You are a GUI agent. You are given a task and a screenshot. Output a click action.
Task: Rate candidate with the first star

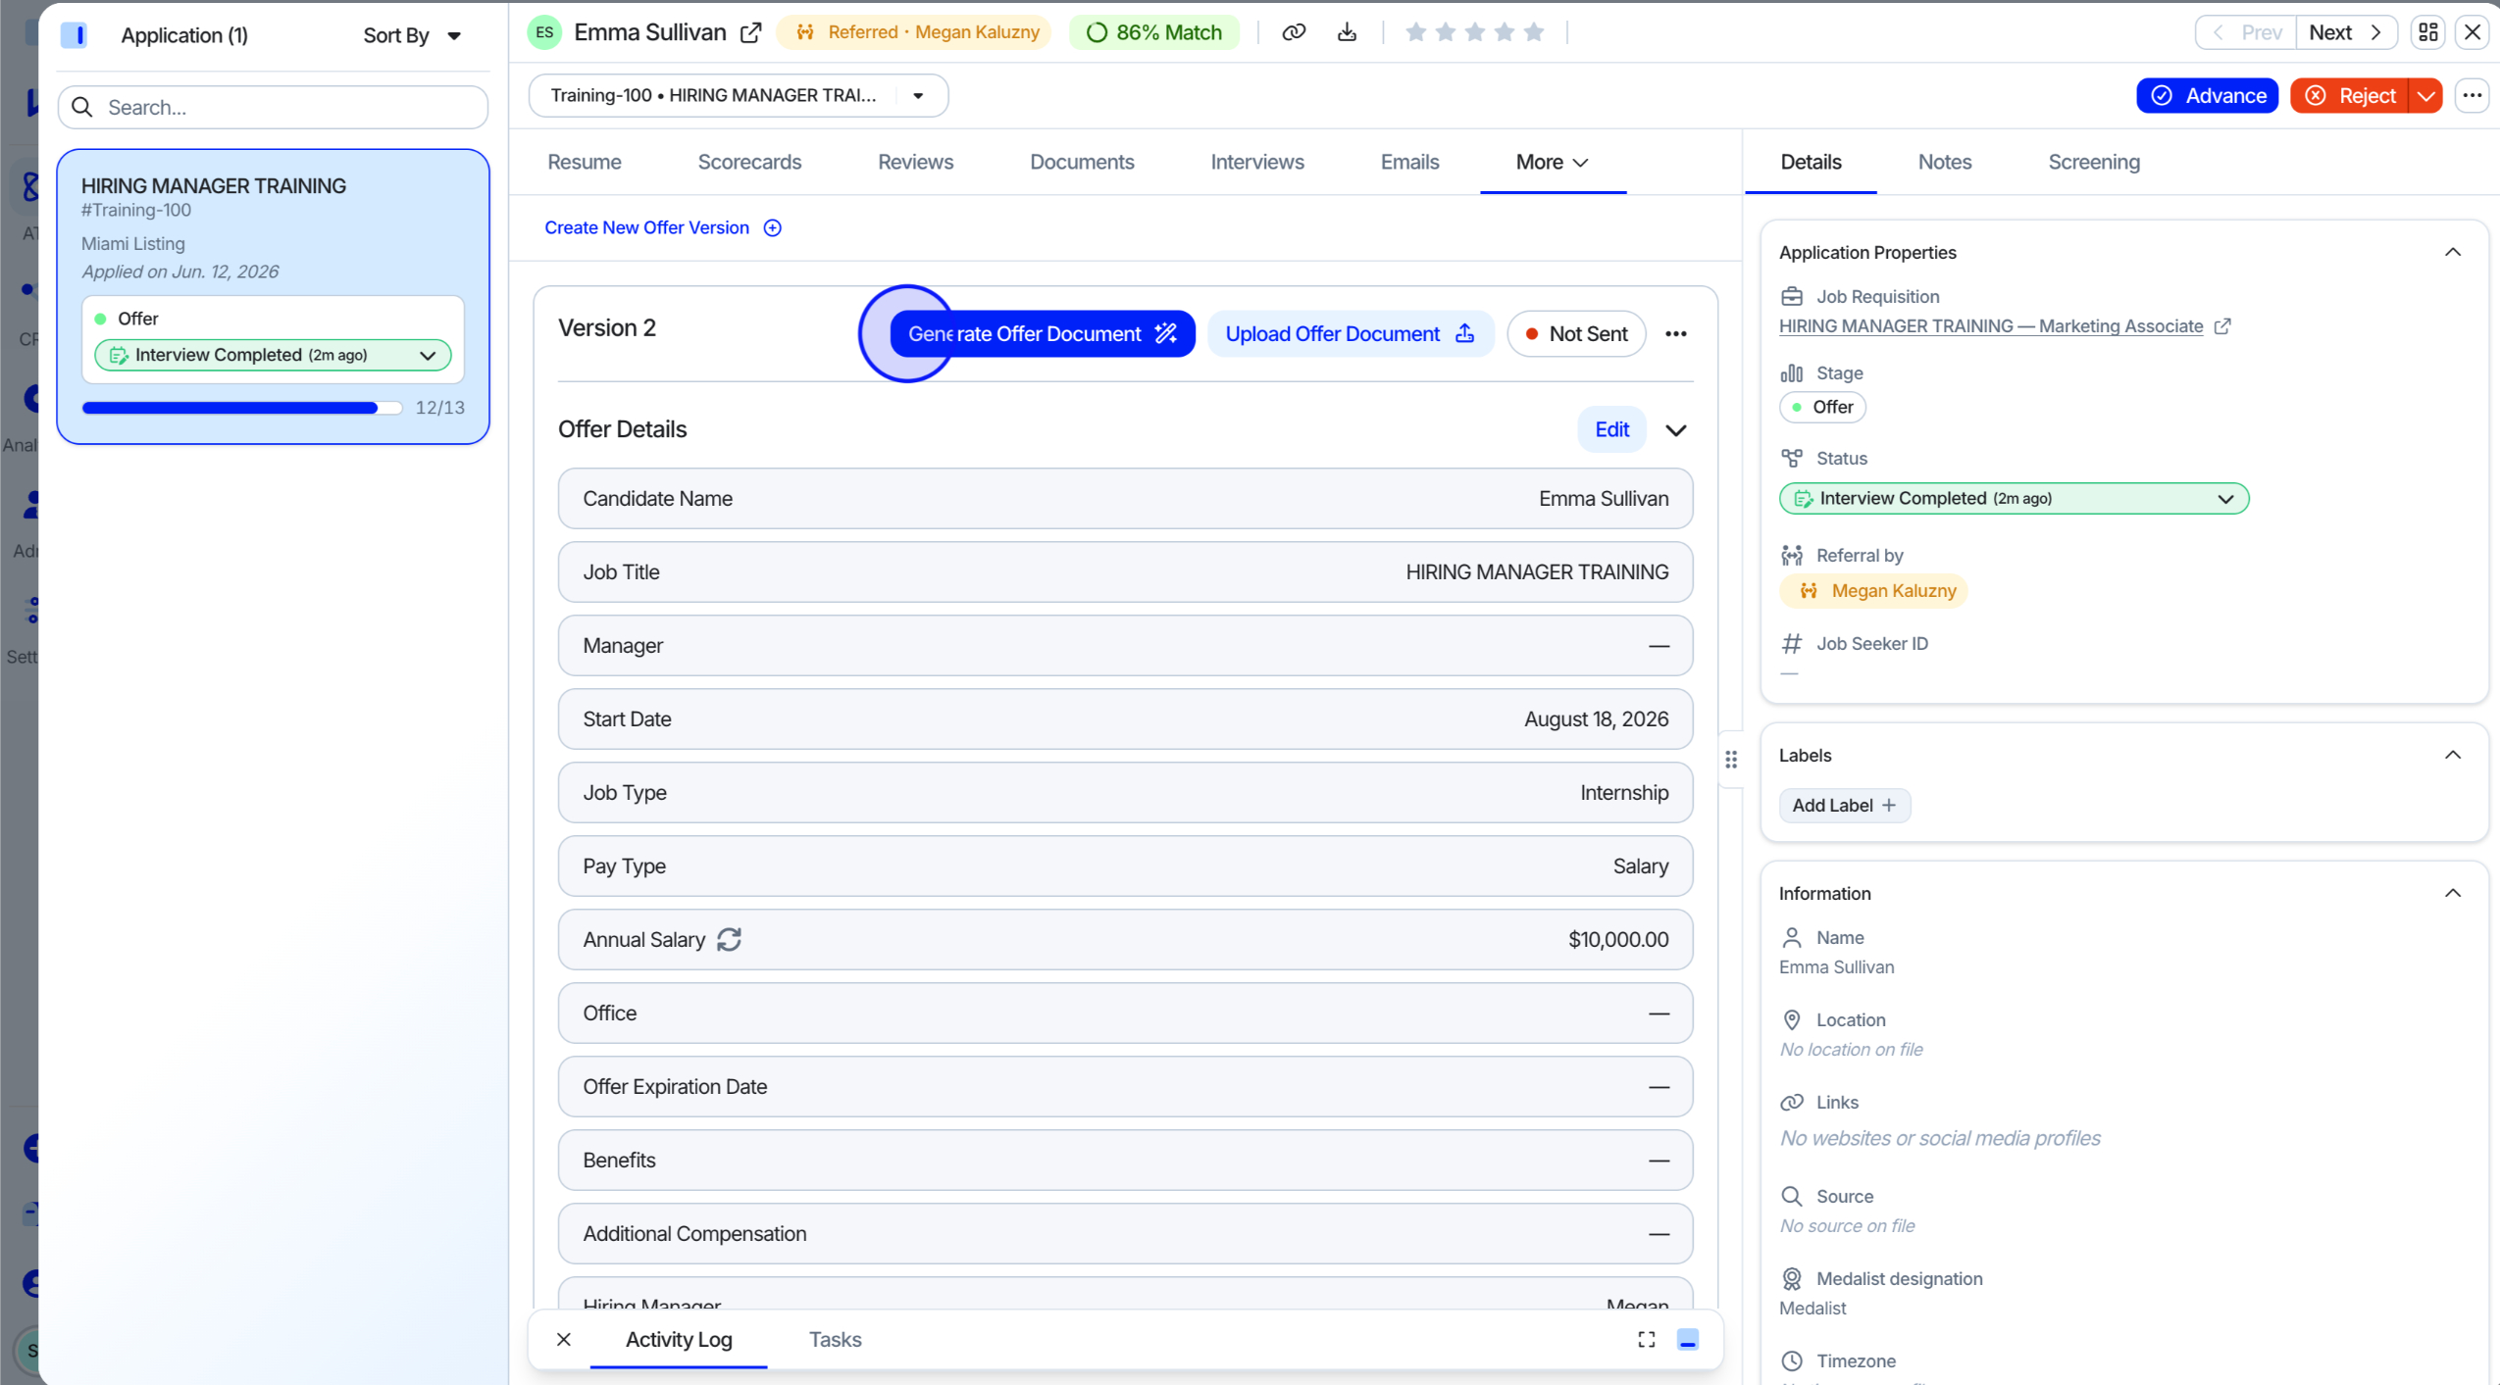(x=1415, y=32)
